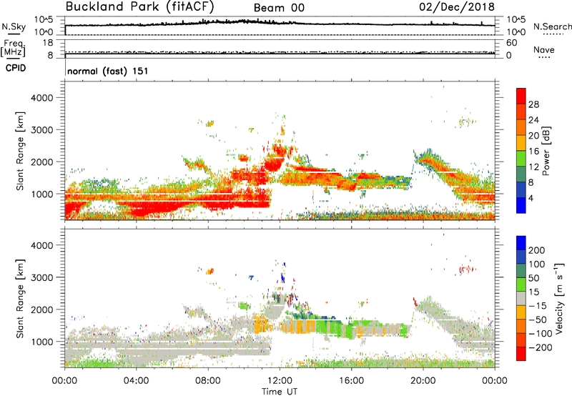Screen dimensions: 572x396
Task: Click the 'Nave' legend label
Action: coord(543,49)
